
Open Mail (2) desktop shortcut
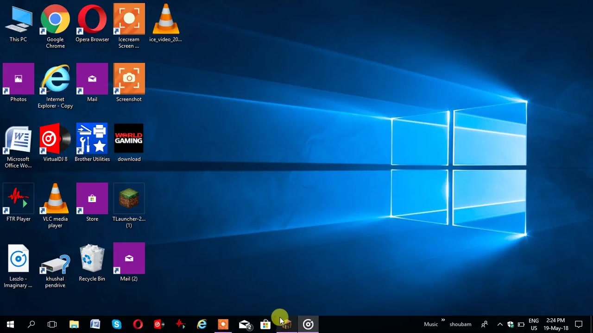129,263
